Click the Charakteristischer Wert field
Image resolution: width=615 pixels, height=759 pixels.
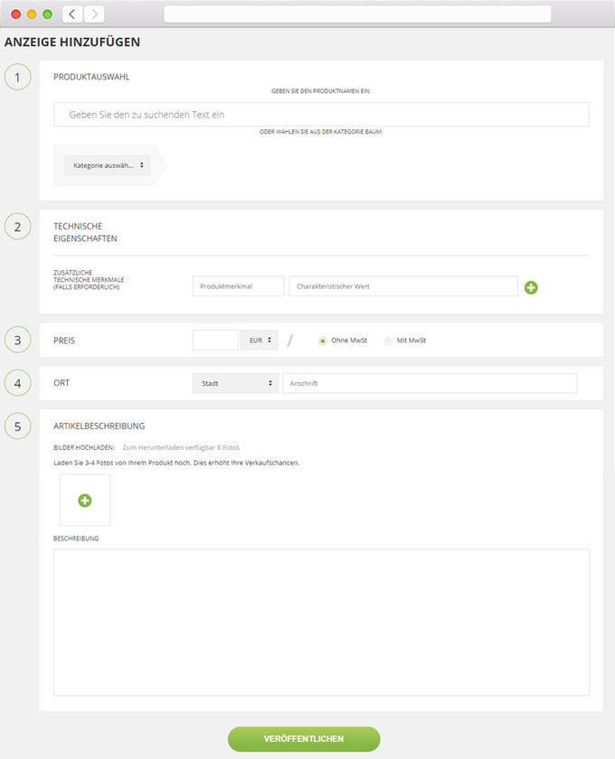(x=403, y=286)
